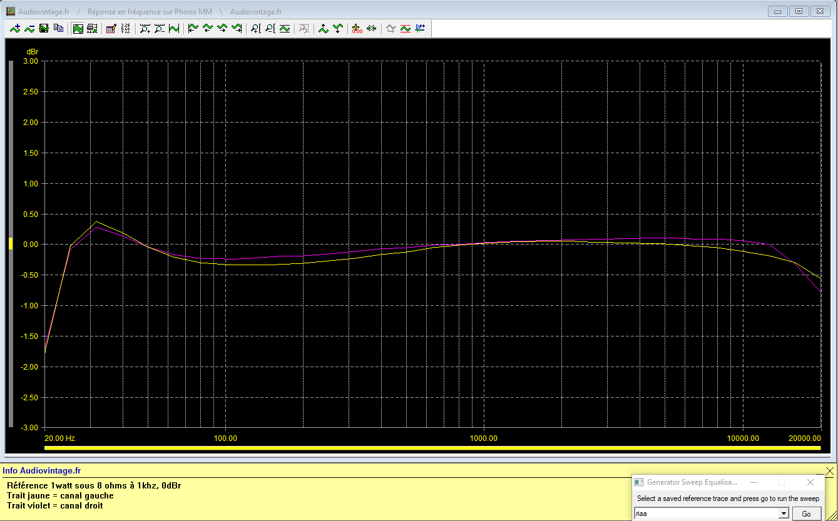Restore down the main graph window
Viewport: 838px width, 521px height.
tap(799, 11)
